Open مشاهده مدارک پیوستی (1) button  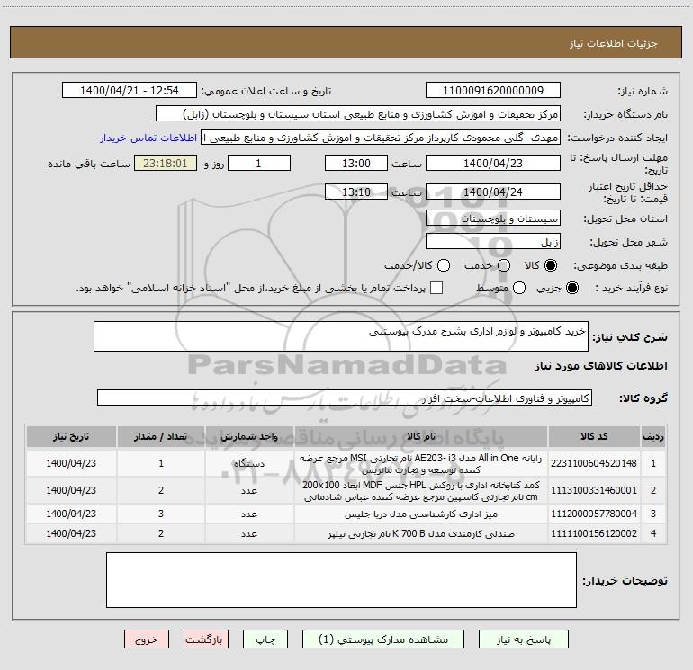point(383,639)
